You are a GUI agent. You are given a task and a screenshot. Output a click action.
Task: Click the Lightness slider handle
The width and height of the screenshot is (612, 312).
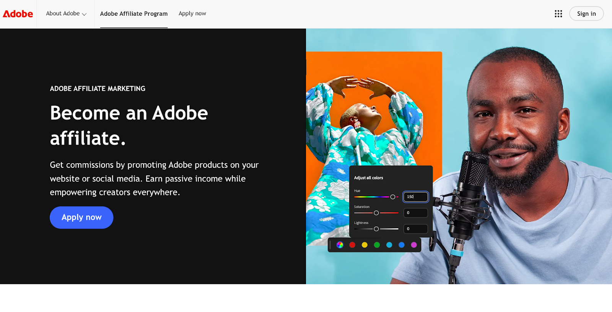pos(376,229)
